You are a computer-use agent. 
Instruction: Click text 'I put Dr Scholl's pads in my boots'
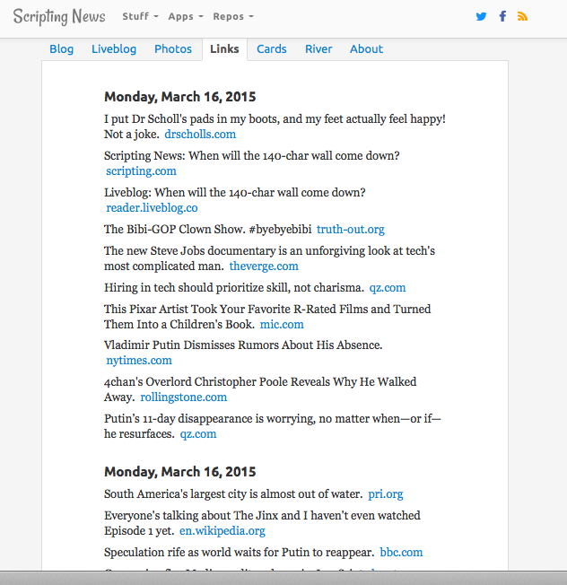point(192,119)
